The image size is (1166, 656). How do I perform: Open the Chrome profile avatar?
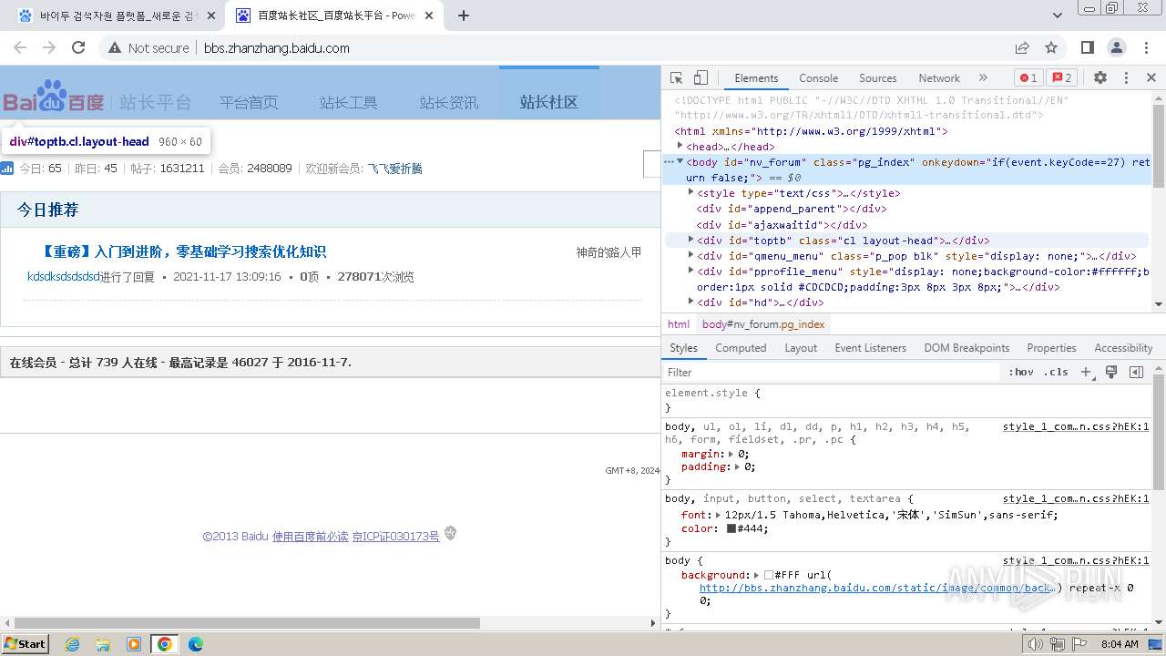(1117, 47)
